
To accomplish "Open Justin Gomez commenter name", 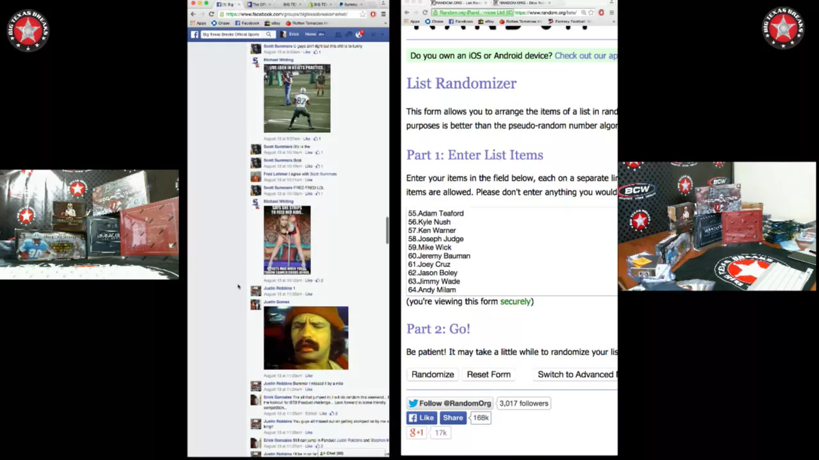I will tap(276, 302).
